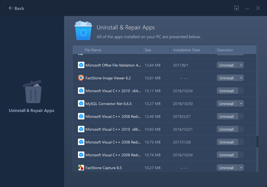This screenshot has width=267, height=187.
Task: Uninstall Microsoft Visual C++ 2010 x86
Action: pos(227,129)
